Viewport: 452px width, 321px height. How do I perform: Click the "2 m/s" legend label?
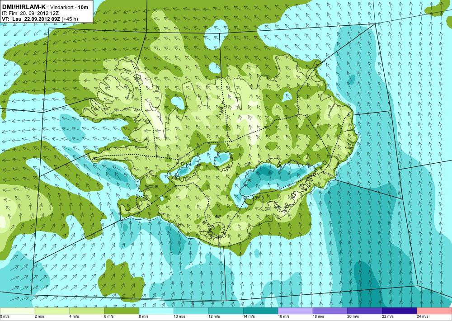click(x=39, y=316)
